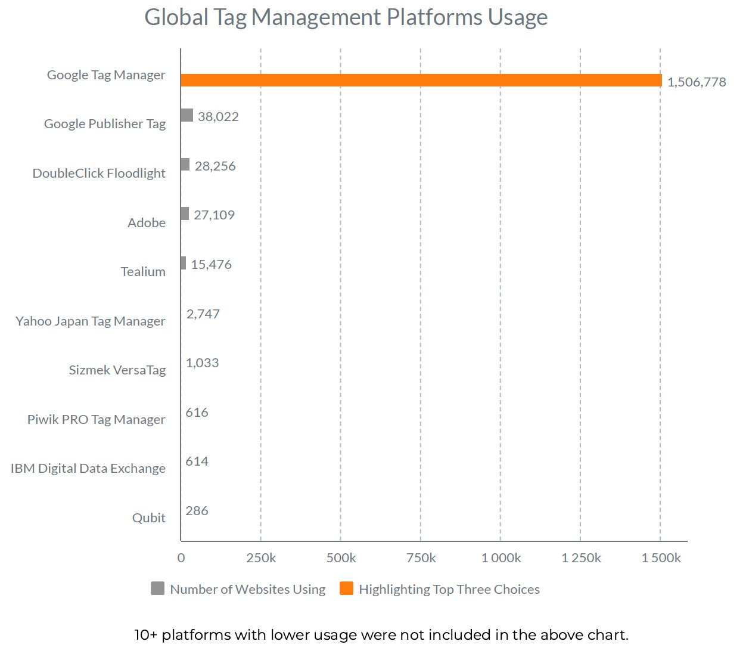Click the value label '614'
Screen dimensions: 746x663
(197, 461)
